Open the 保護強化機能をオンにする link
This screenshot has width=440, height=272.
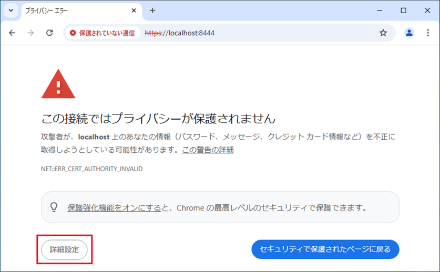[x=114, y=208]
